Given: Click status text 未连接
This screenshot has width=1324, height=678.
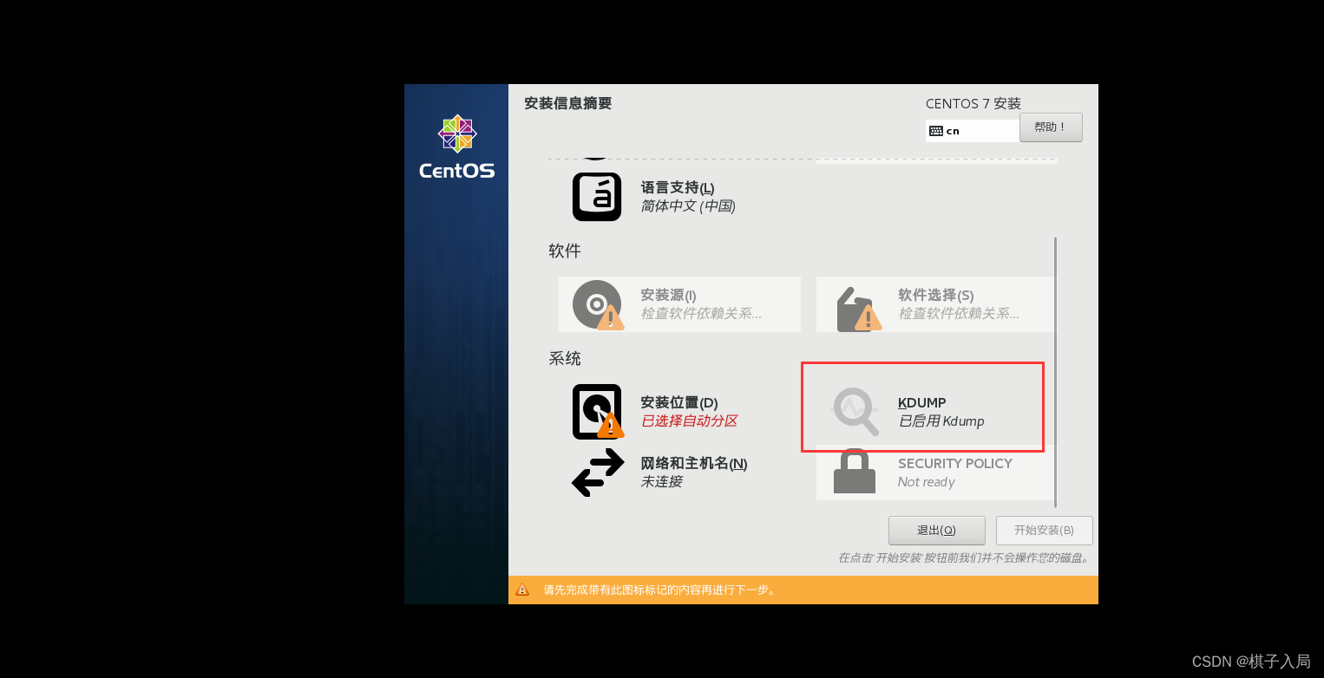Looking at the screenshot, I should (x=661, y=481).
